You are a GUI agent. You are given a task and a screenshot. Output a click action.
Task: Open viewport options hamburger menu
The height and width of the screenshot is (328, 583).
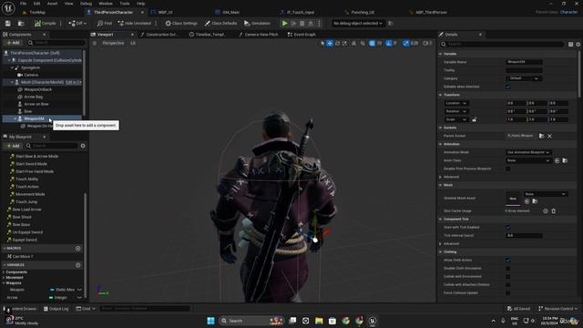95,43
